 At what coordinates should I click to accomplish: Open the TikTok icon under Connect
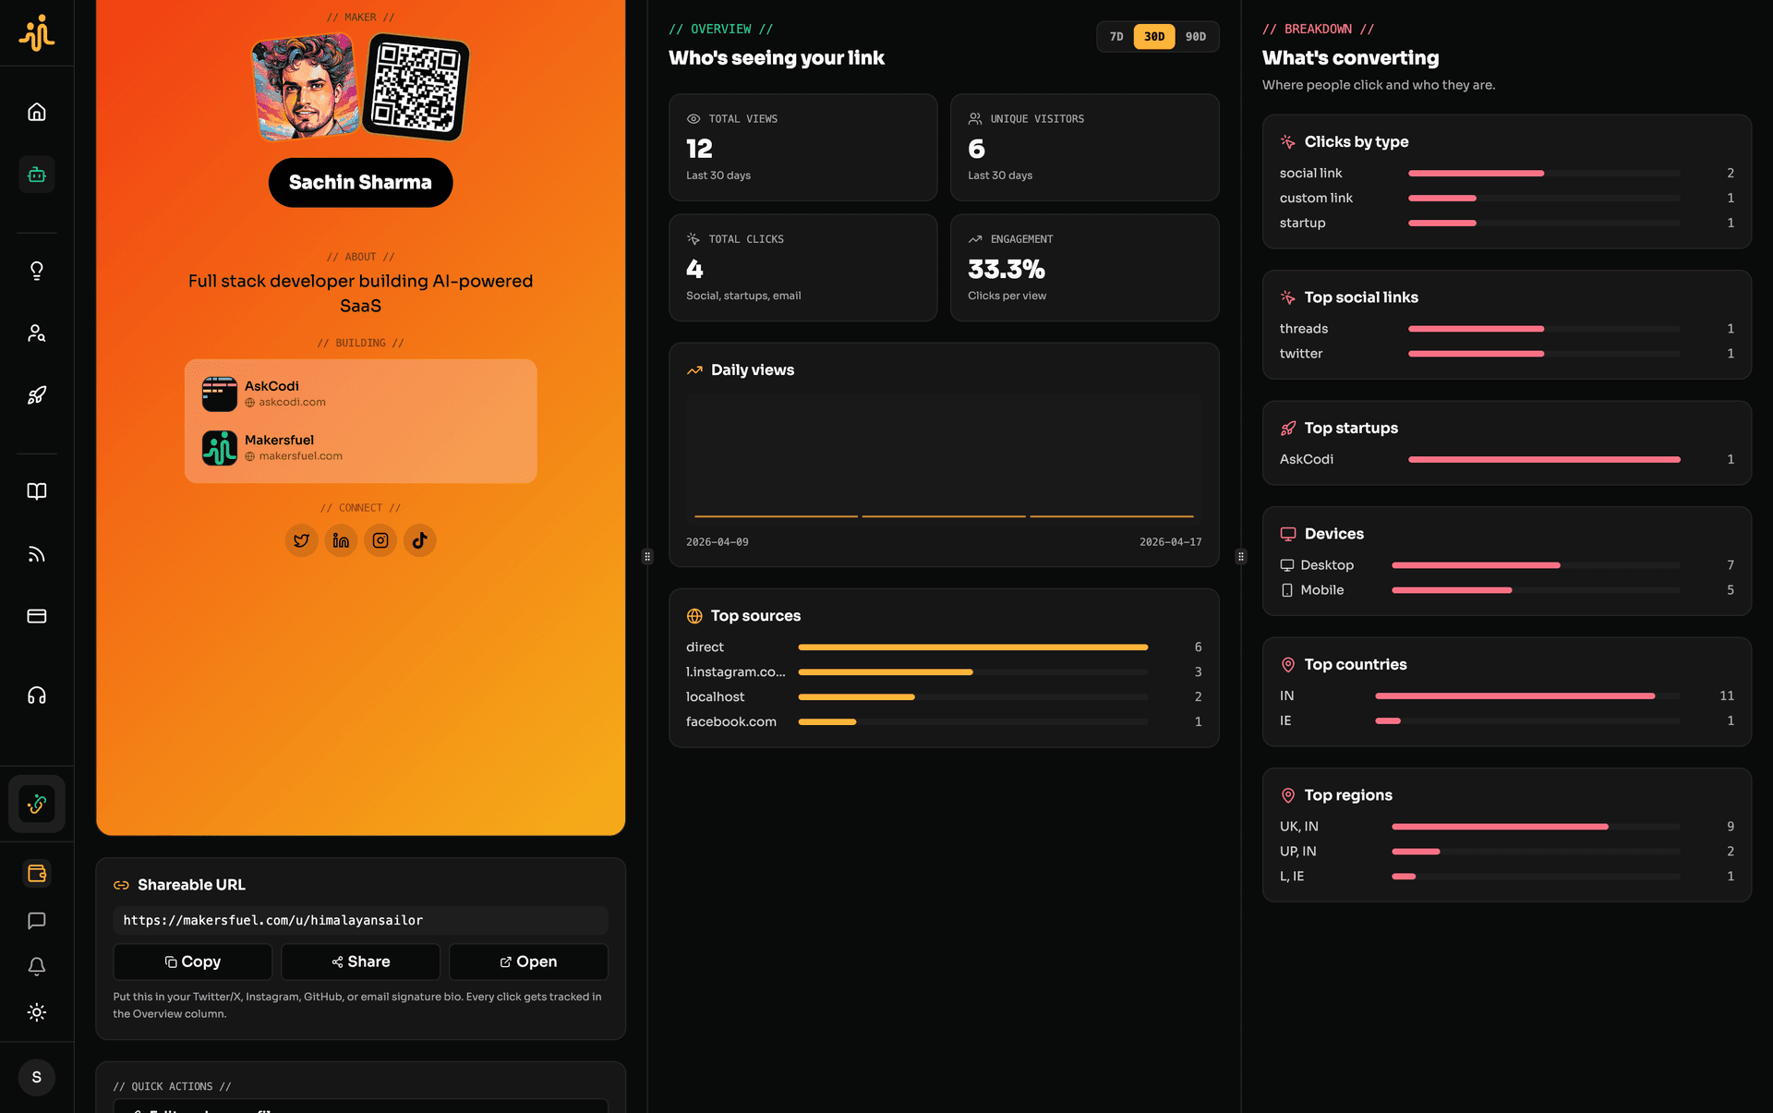point(420,540)
